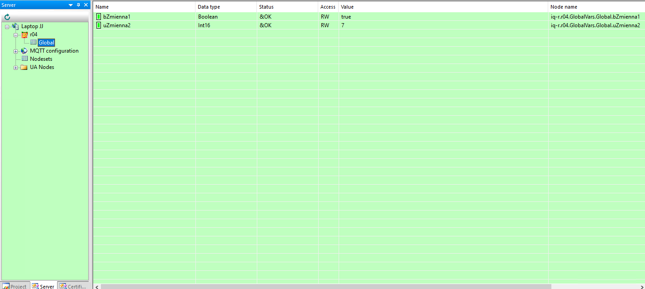Open the Server panel options dropdown arrow

pos(70,5)
